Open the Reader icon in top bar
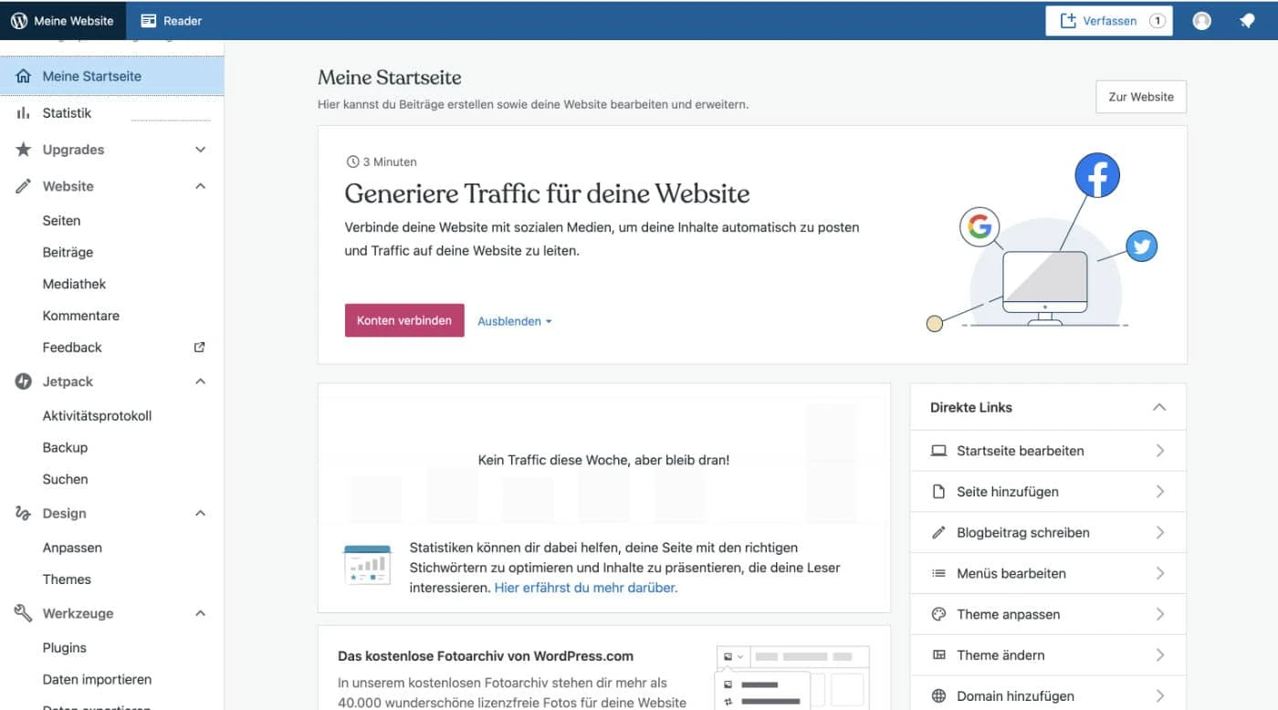Image resolution: width=1278 pixels, height=710 pixels. click(148, 20)
